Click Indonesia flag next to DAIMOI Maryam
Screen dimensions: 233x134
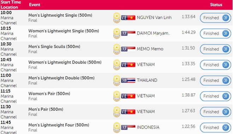click(x=128, y=33)
